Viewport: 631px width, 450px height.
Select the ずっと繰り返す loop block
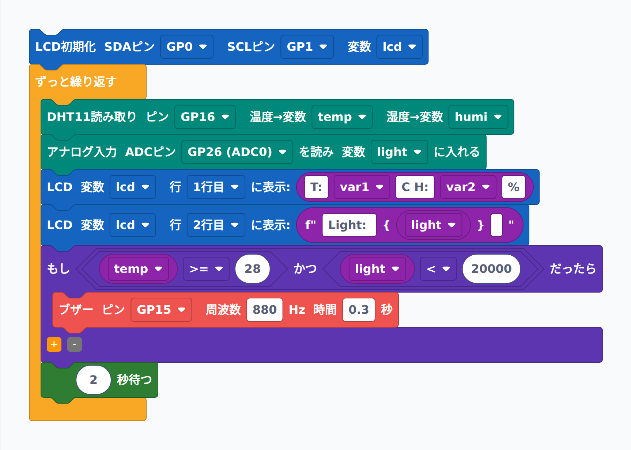tap(76, 82)
